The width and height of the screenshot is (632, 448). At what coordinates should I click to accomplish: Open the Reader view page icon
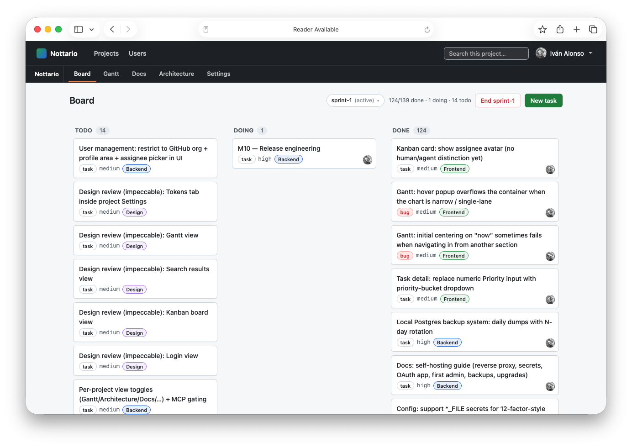[206, 29]
